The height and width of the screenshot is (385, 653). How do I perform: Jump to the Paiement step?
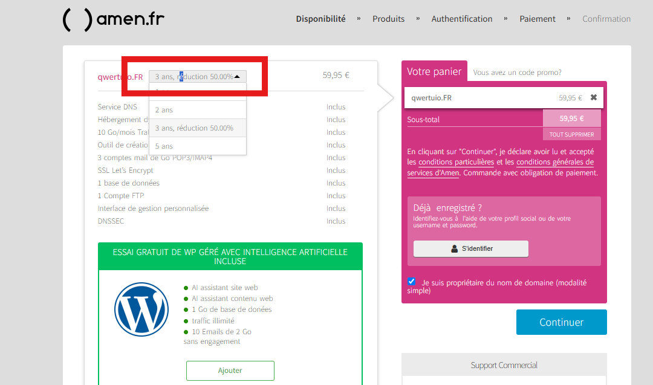[x=537, y=19]
